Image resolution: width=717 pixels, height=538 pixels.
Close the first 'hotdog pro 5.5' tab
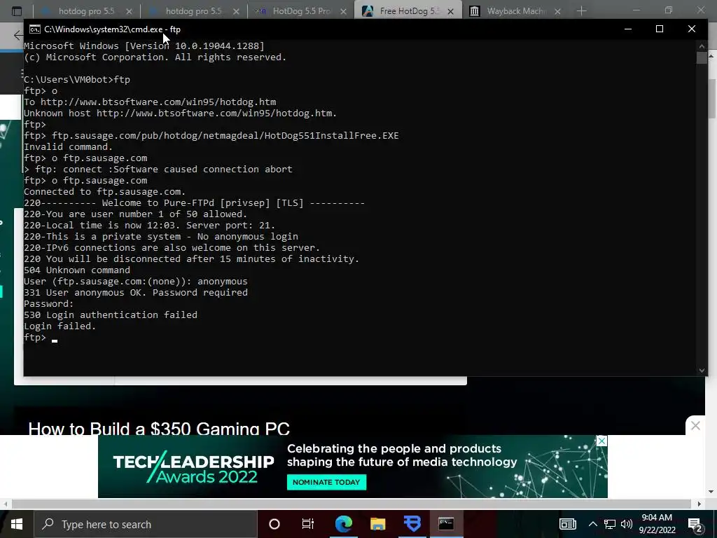pos(129,11)
